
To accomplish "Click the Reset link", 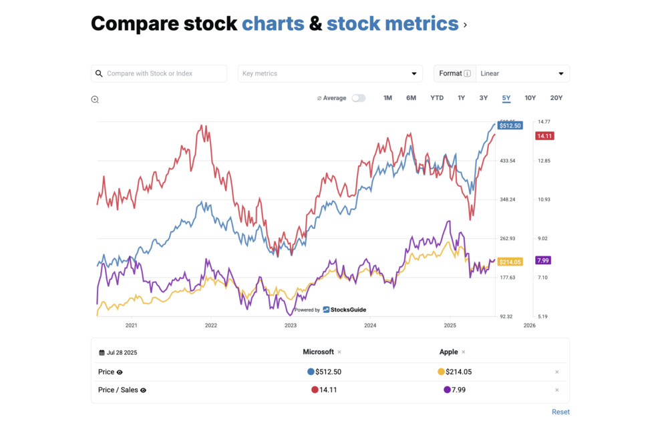I will click(x=560, y=412).
